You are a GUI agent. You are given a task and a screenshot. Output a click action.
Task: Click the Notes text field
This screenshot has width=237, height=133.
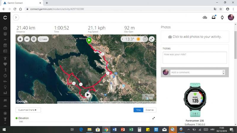coord(195,58)
